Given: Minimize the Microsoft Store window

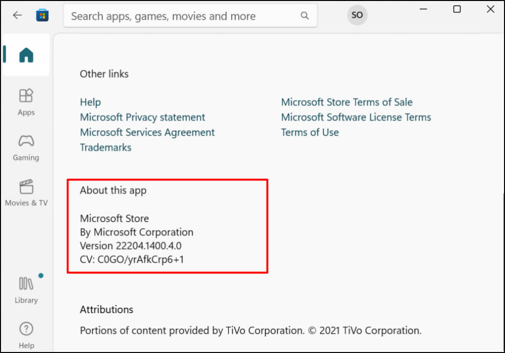Looking at the screenshot, I should (x=424, y=9).
